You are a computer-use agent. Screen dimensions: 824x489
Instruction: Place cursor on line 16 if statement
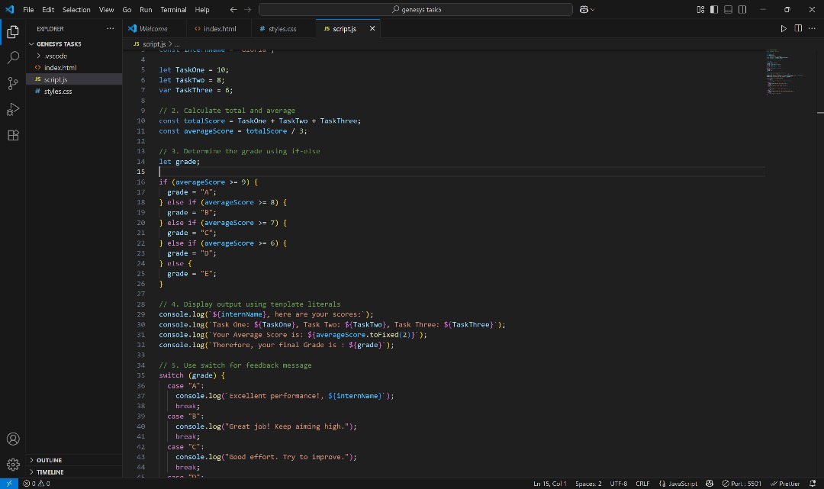tap(208, 182)
